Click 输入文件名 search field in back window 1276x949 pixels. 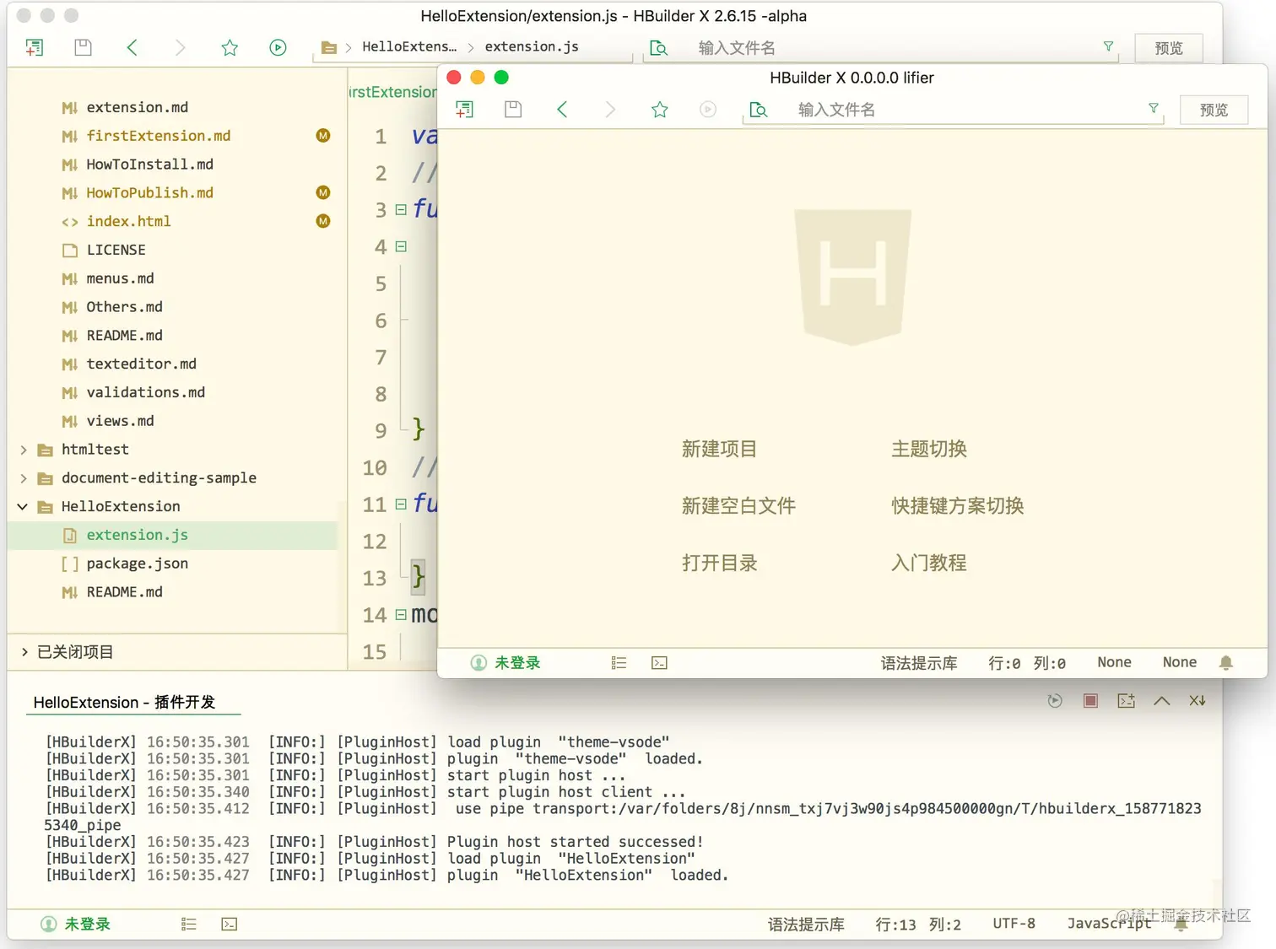[881, 48]
